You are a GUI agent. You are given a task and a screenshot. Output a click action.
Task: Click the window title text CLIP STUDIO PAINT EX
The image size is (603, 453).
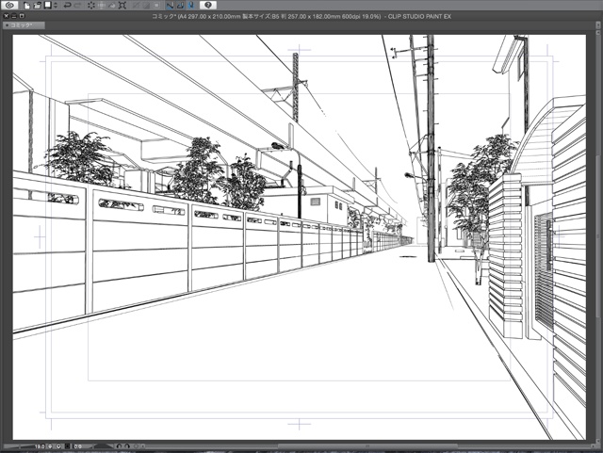(419, 17)
